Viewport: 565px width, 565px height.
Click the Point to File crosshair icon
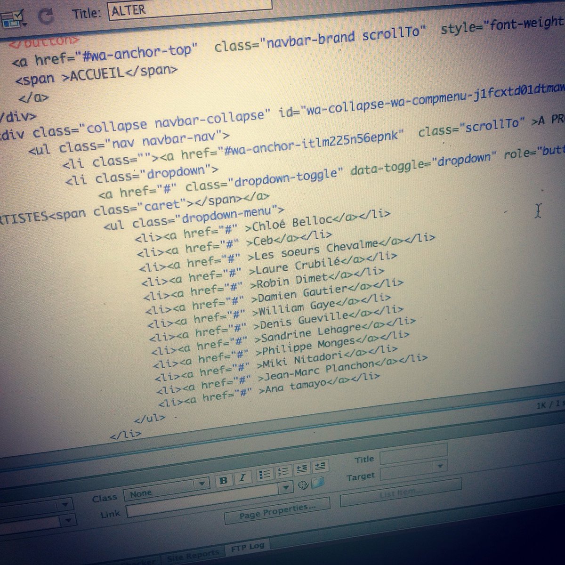[x=303, y=485]
